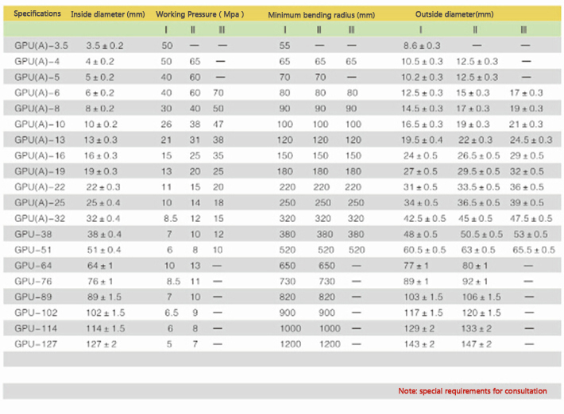Click outside diameter value '16.5 ± 0.3'
The width and height of the screenshot is (564, 414).
[x=423, y=125]
